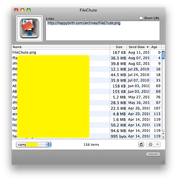
Task: Click the scroll up arrow
Action: 163,133
